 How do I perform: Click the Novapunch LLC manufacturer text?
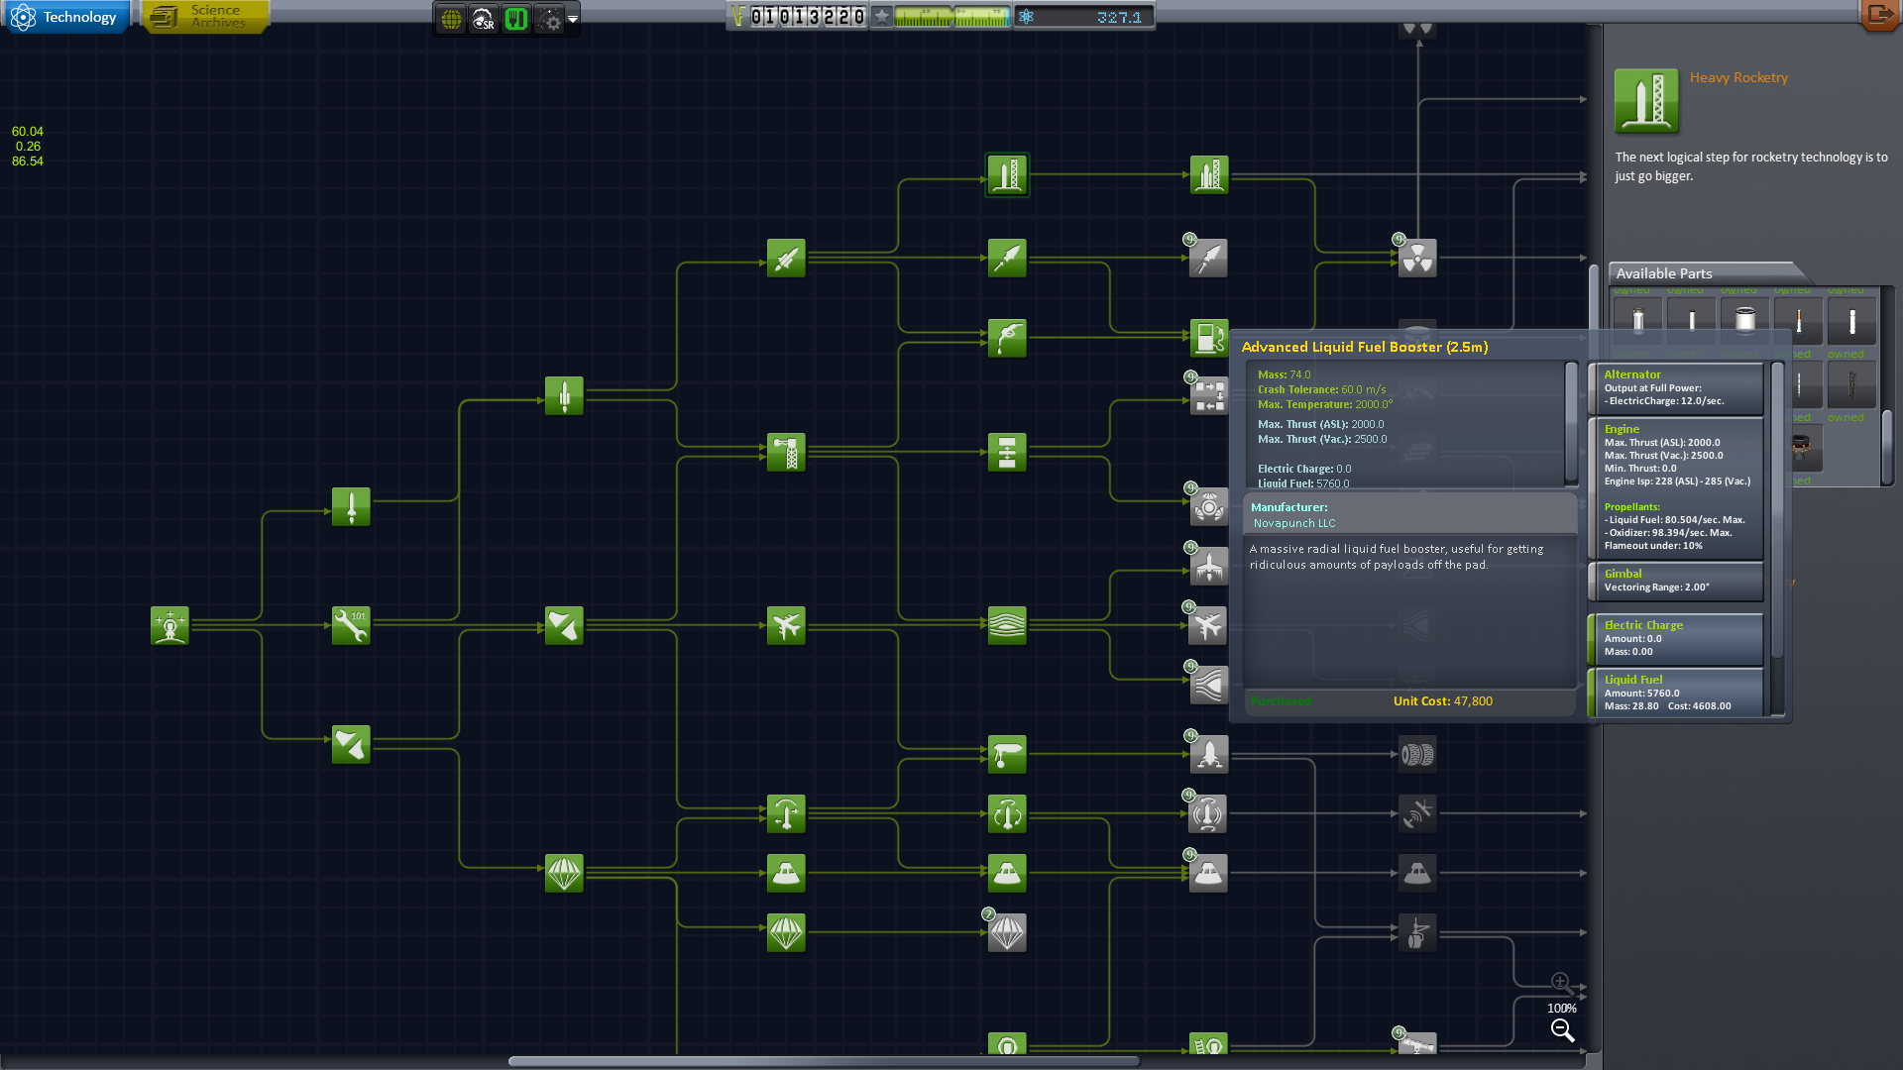coord(1294,523)
